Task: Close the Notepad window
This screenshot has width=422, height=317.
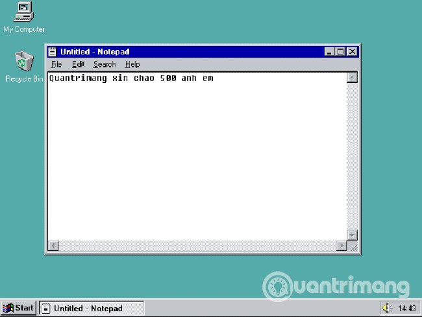Action: point(352,51)
